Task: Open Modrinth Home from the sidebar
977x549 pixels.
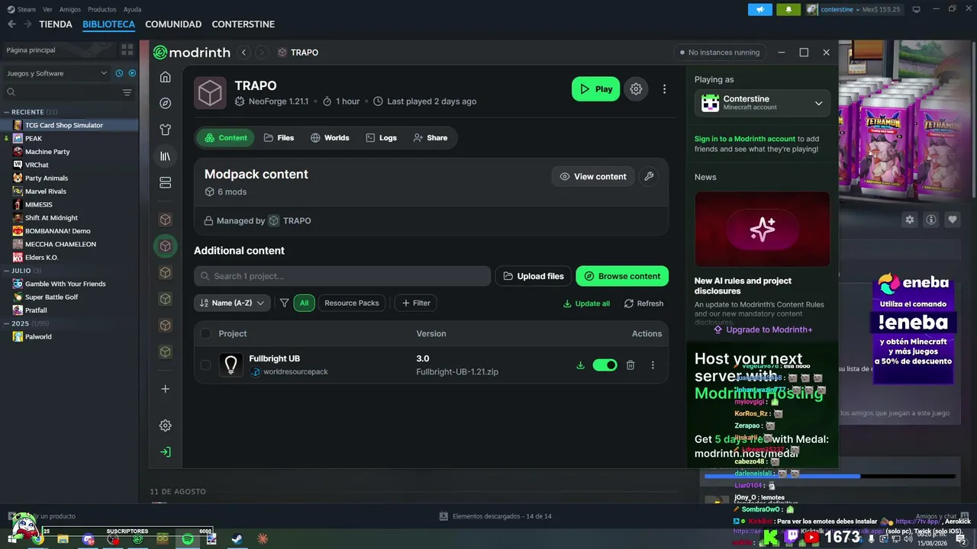Action: click(x=165, y=77)
